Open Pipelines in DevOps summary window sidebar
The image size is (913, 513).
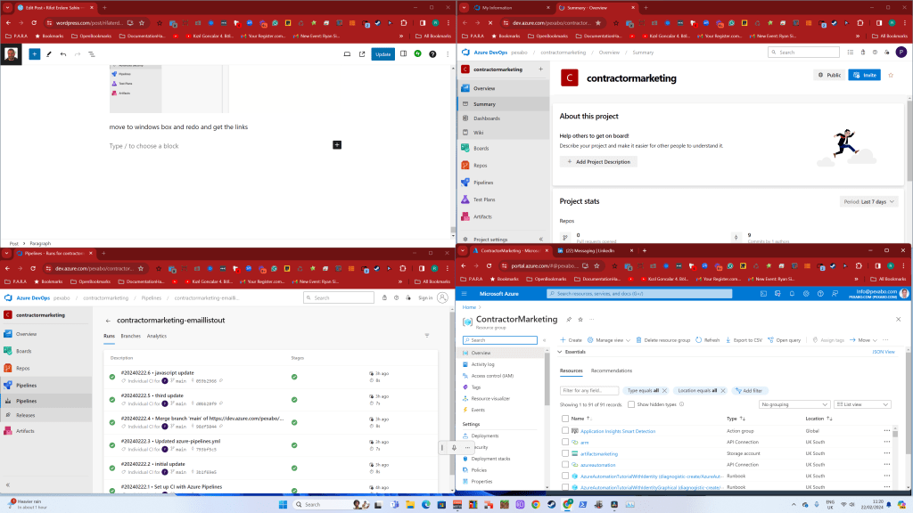pos(482,183)
